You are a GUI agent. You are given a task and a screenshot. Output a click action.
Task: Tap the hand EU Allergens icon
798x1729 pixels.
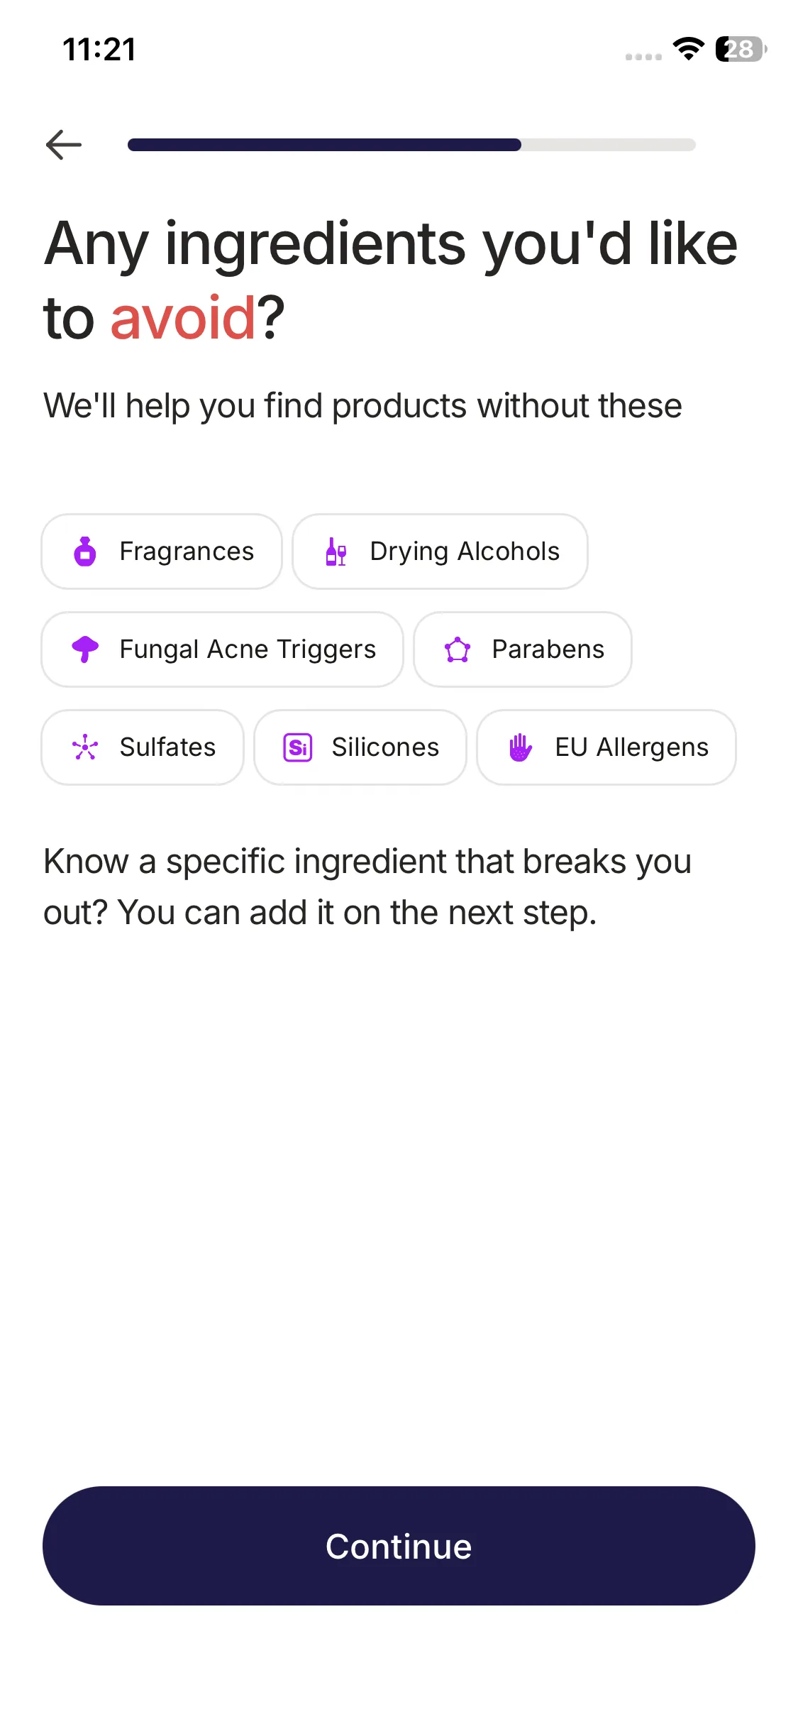pos(520,747)
